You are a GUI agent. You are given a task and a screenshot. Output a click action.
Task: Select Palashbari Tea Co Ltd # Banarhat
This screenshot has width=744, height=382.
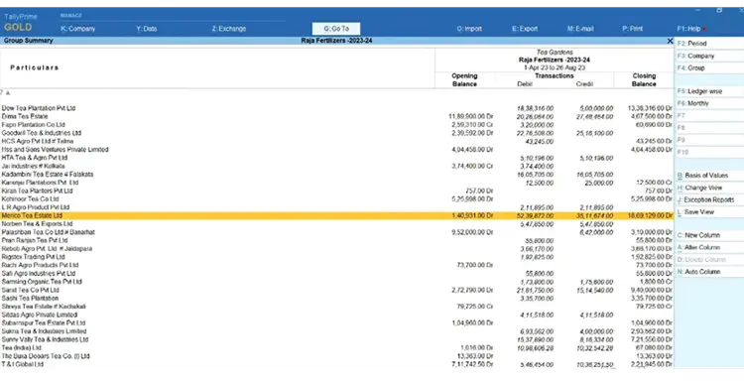pyautogui.click(x=48, y=232)
